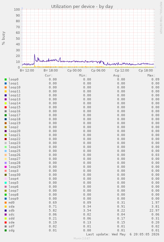Click the 'loop3' device label
This screenshot has width=164, height=242.
[x=14, y=171]
